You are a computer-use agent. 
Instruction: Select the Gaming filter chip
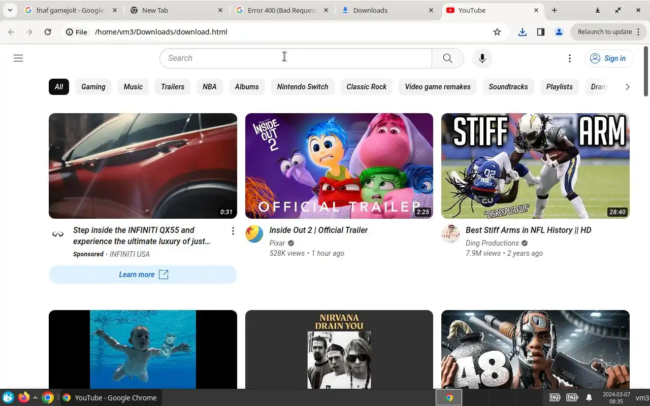tap(93, 87)
